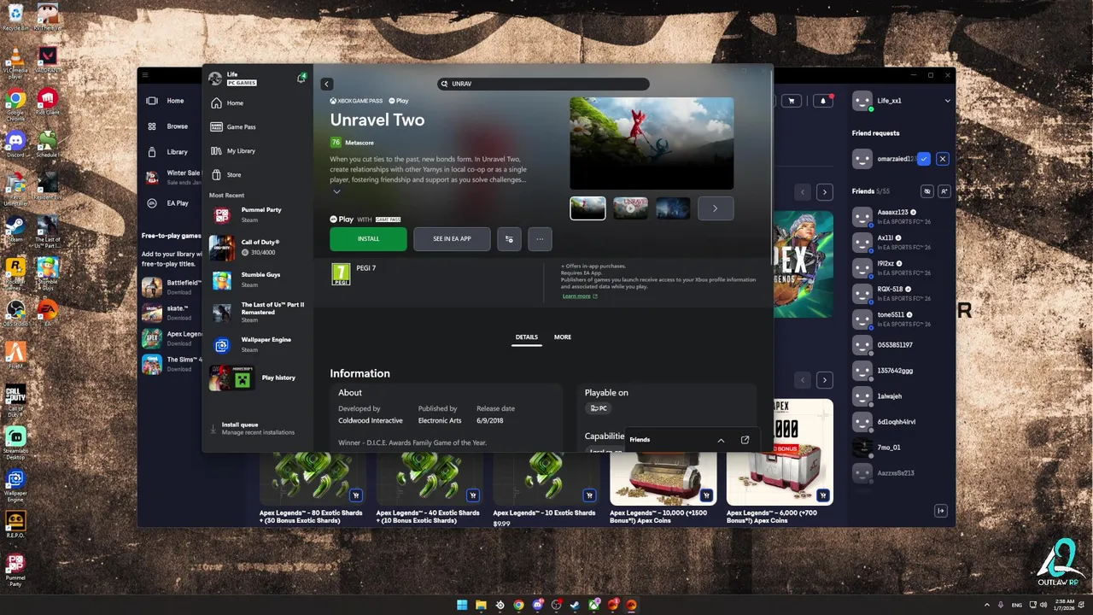
Task: Select Wallpaper Engine in Most Recent
Action: coord(257,345)
